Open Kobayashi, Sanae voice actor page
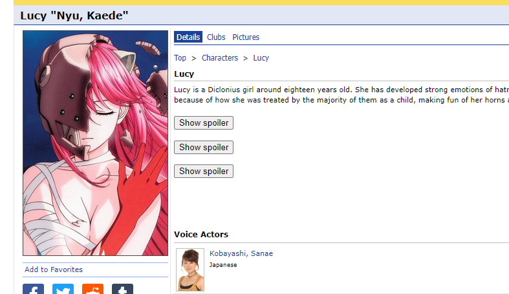The image size is (509, 294). tap(241, 253)
